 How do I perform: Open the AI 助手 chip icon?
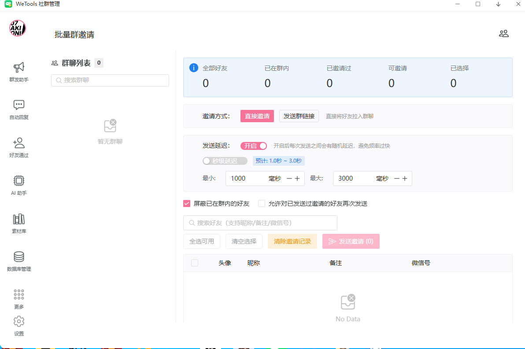click(x=19, y=181)
